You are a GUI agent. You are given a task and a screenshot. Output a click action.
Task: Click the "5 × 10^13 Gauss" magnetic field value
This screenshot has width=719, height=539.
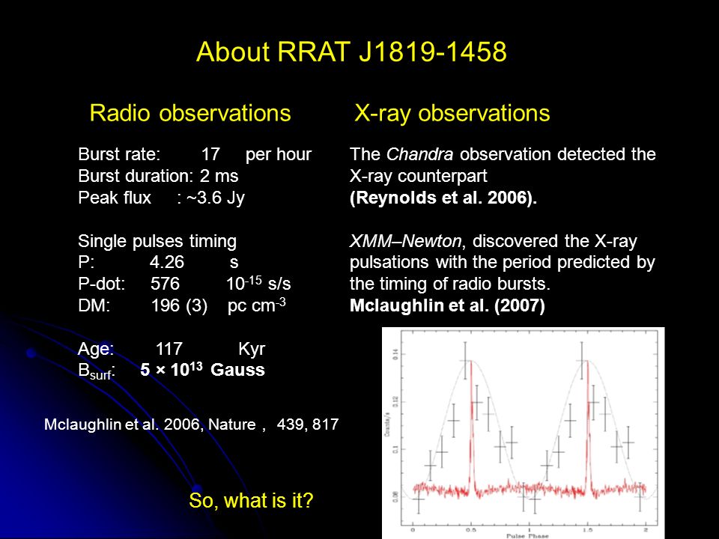coord(203,369)
